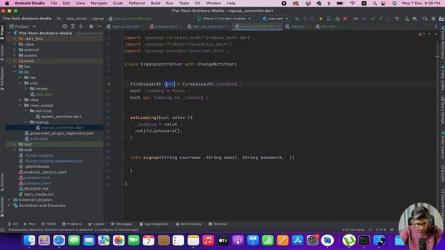Open App Inspection tool window
The height and width of the screenshot is (250, 445).
(x=154, y=224)
